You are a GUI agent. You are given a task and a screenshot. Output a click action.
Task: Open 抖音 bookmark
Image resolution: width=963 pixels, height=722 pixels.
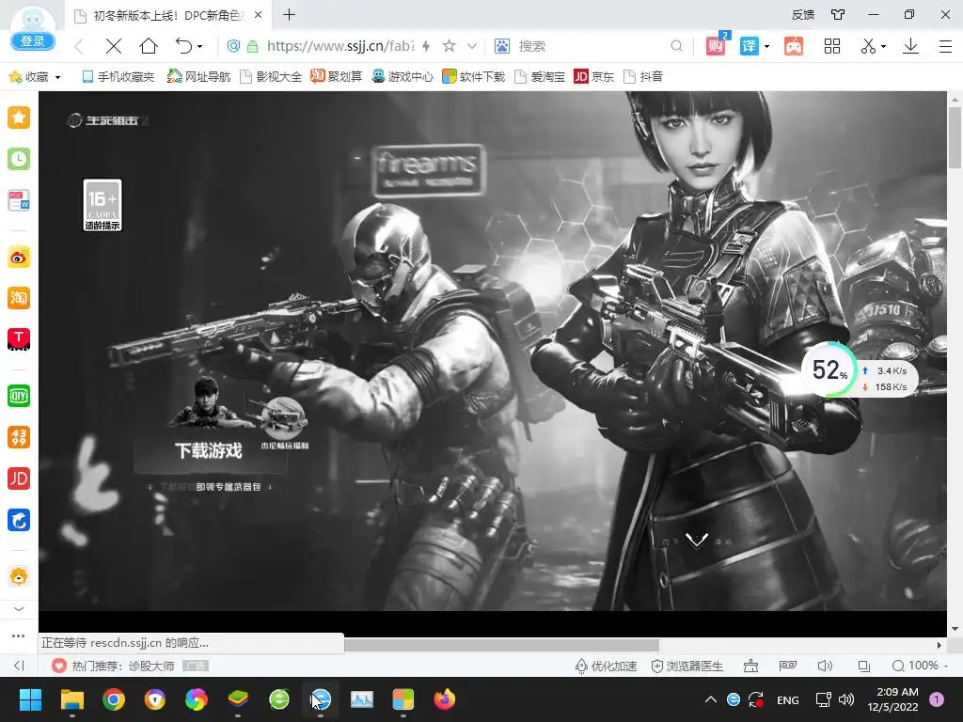(643, 77)
